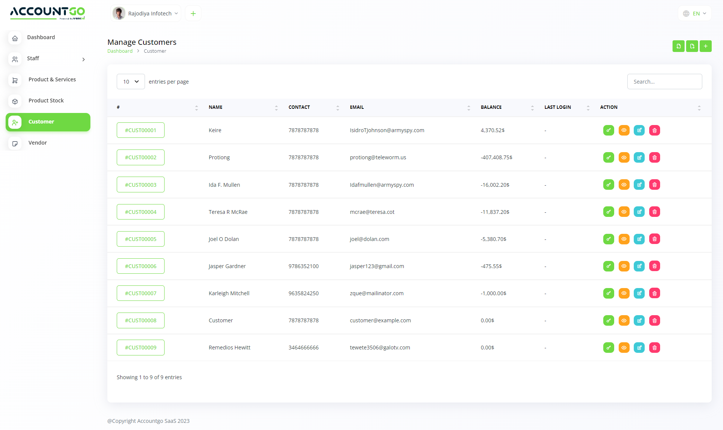
Task: Click eye icon in Teresa R McRae row
Action: 624,212
